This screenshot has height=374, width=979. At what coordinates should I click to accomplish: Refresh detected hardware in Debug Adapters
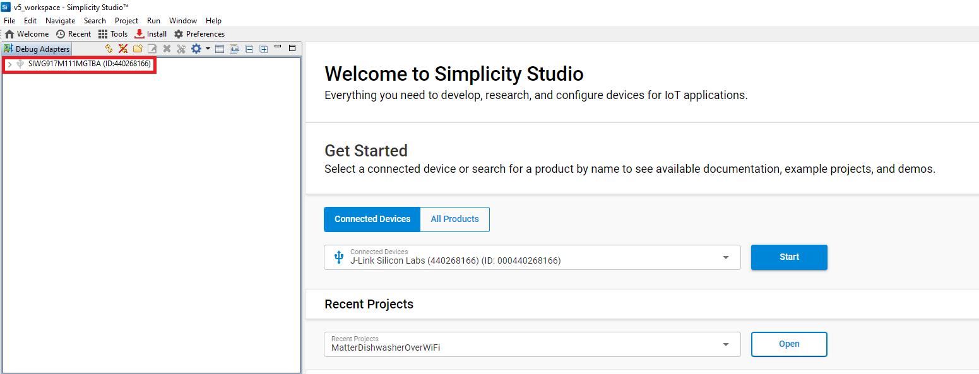pyautogui.click(x=109, y=49)
